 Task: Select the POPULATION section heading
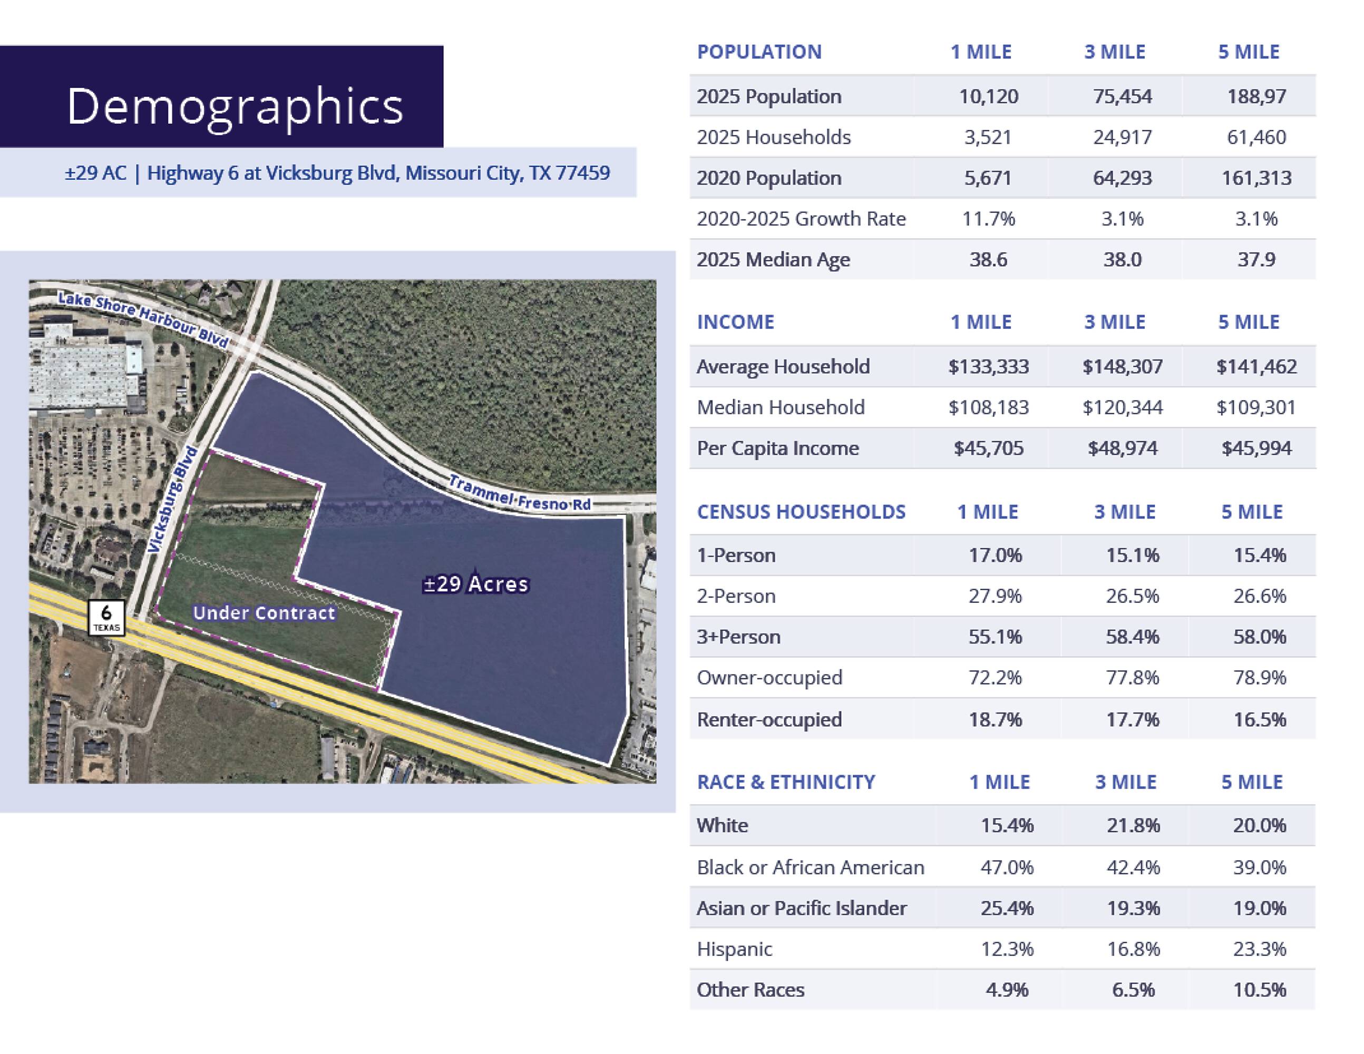click(759, 52)
